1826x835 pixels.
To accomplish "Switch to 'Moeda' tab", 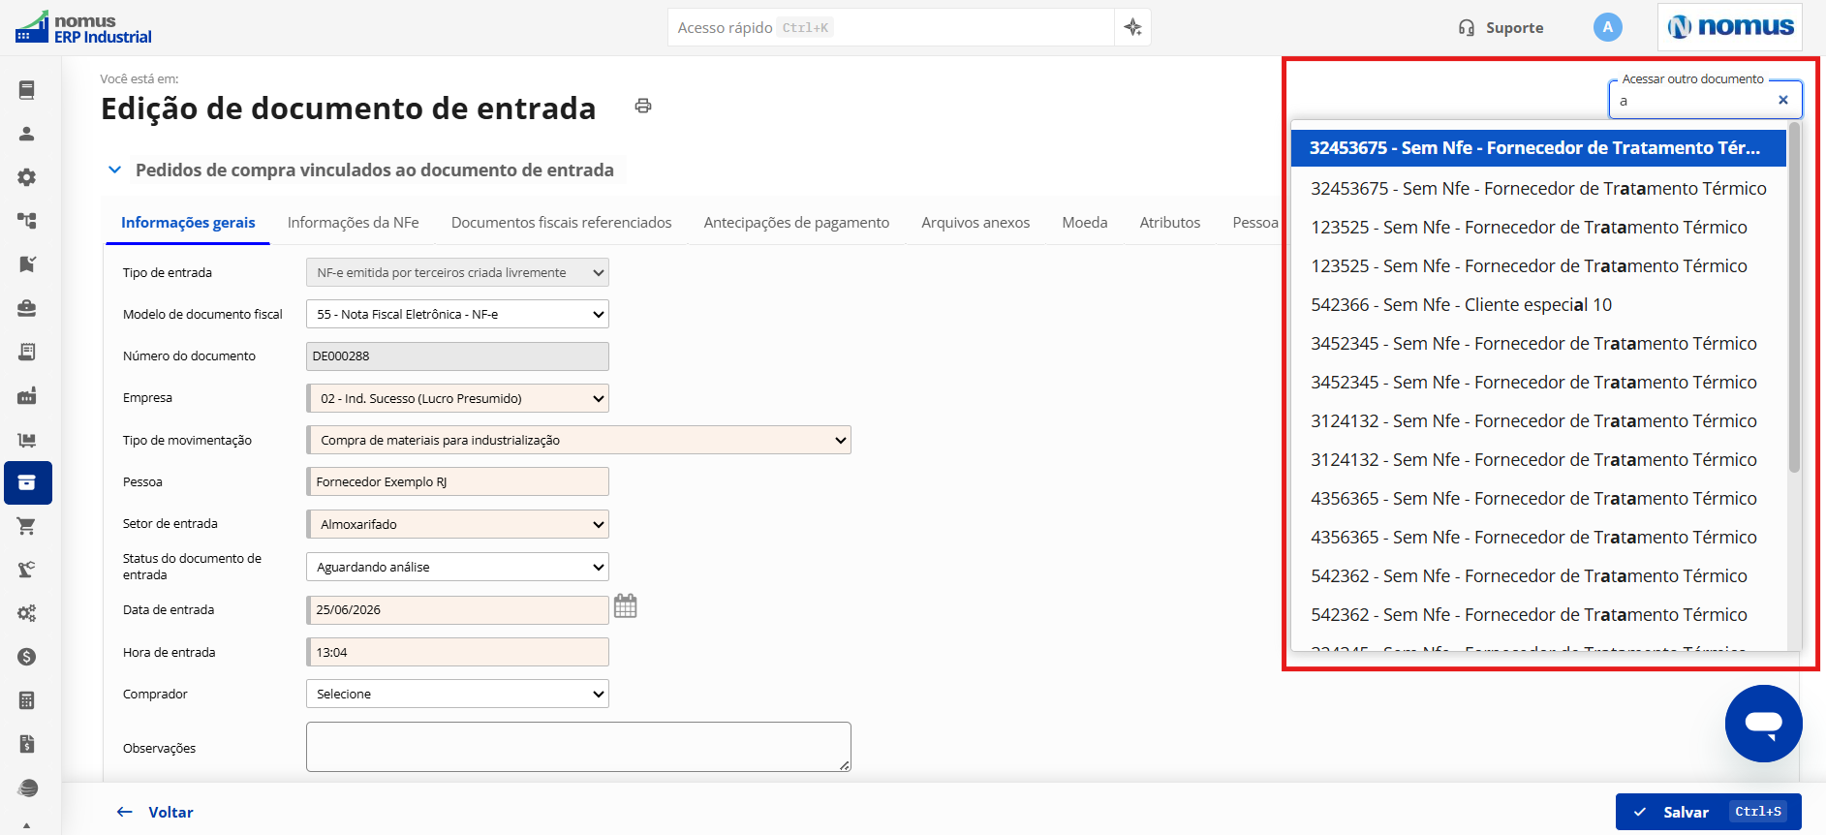I will click(x=1085, y=223).
